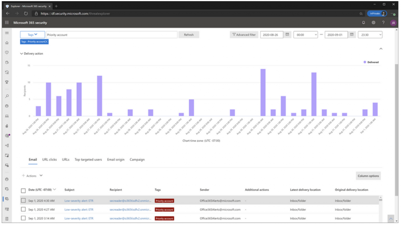Viewport: 401px width, 225px height.
Task: Switch to the URLs tab
Action: tap(66, 160)
